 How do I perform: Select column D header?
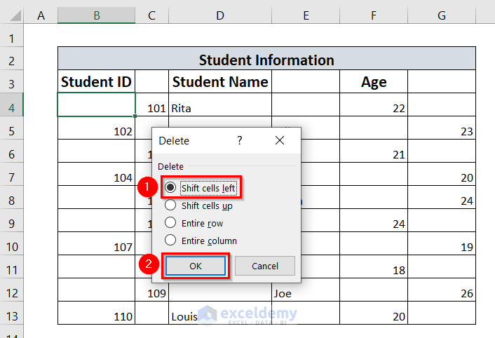(220, 15)
